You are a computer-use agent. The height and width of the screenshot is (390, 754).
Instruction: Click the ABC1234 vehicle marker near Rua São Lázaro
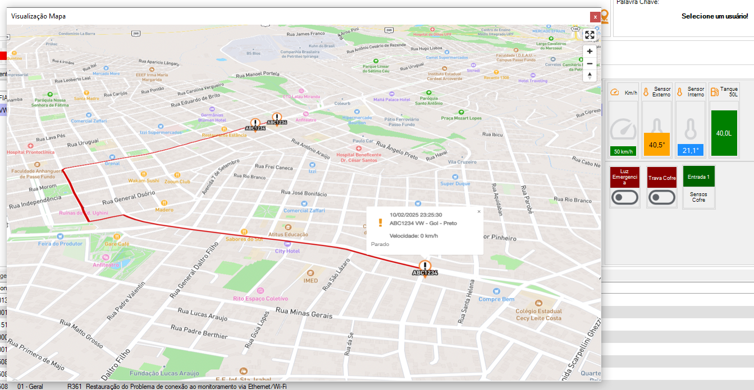(x=425, y=267)
